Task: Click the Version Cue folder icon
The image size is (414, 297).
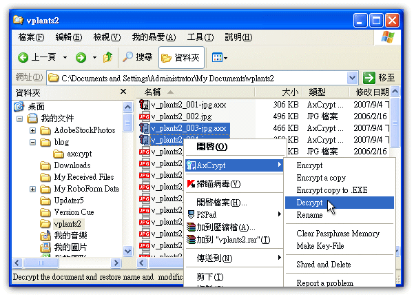Action: [x=45, y=212]
